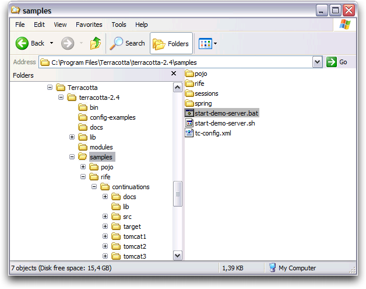Screen dimensions: 366x289
Task: Expand the tomcat2 tree node
Action: (105, 246)
